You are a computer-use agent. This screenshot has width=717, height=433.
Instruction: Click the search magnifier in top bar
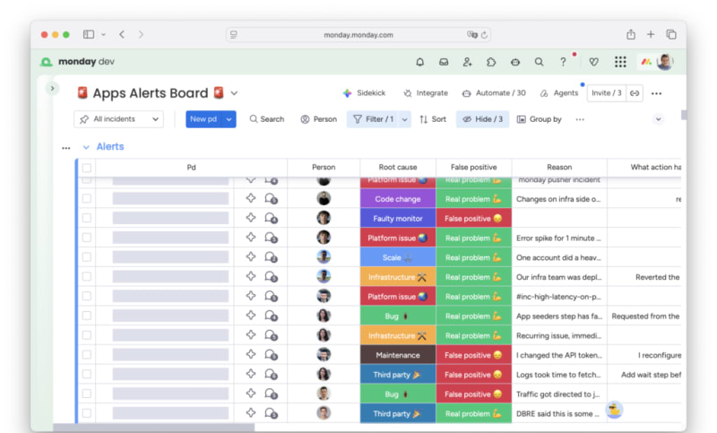tap(539, 62)
